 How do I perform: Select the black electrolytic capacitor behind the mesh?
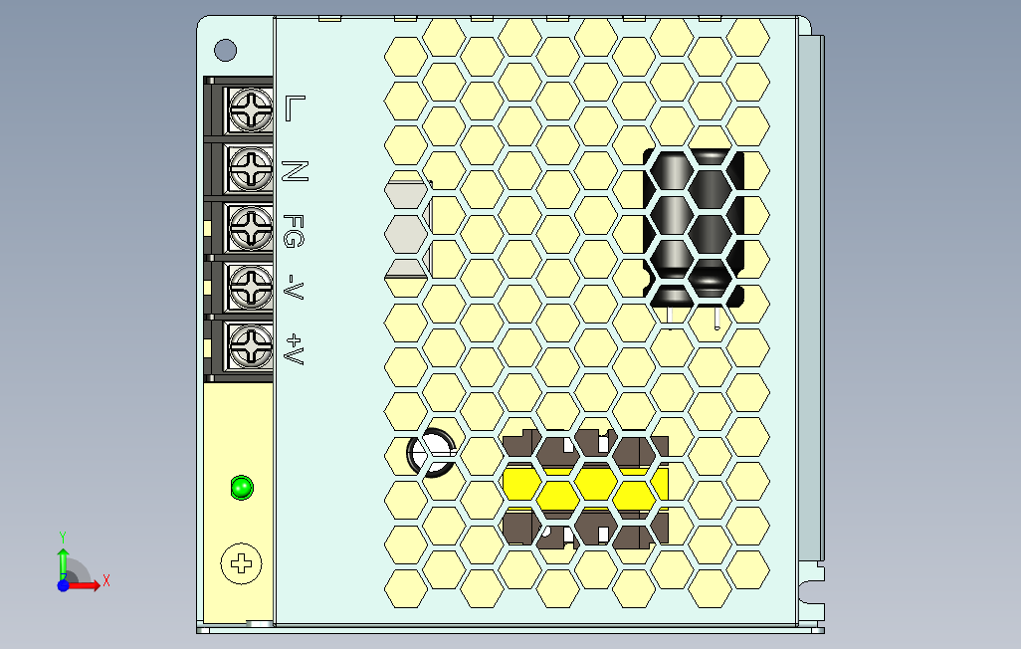pos(694,228)
